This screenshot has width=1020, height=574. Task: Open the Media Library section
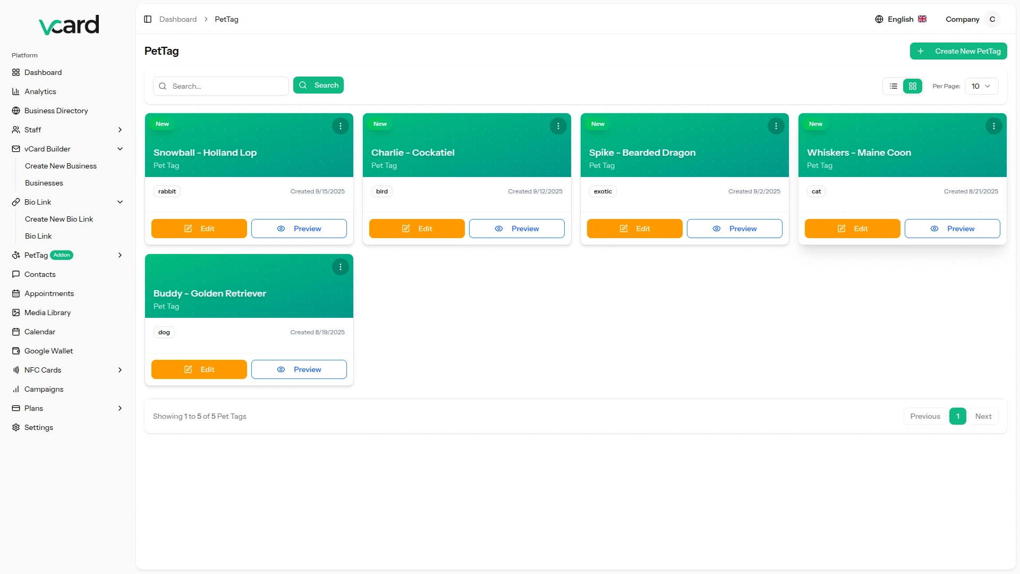[x=47, y=313]
